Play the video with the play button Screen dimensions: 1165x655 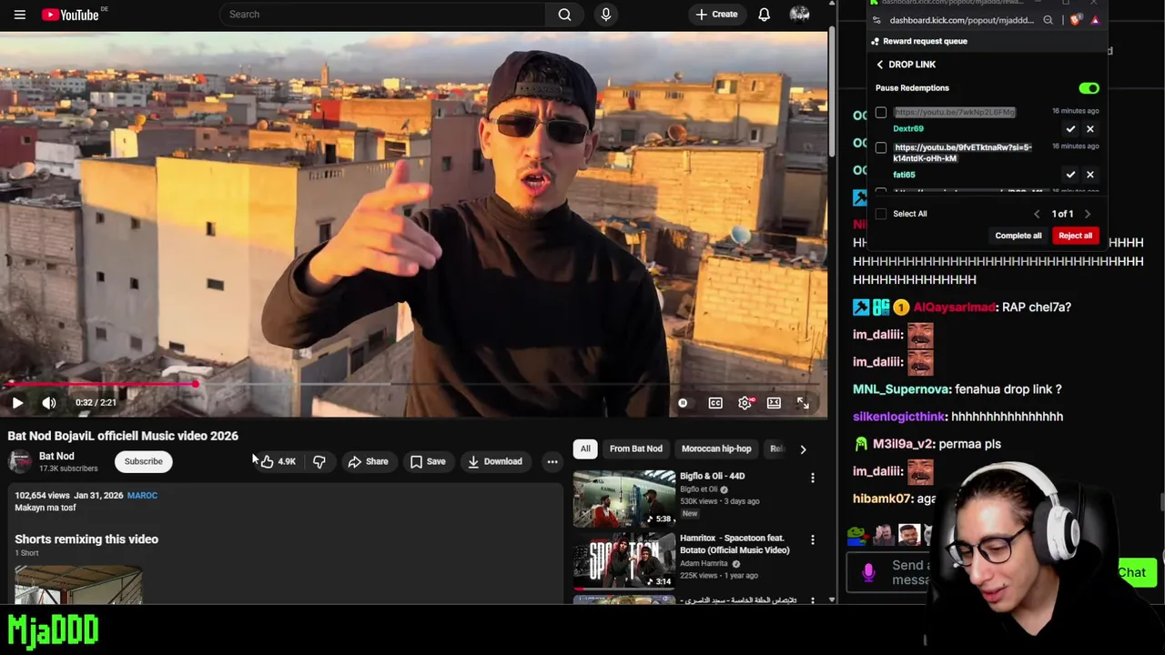point(17,403)
